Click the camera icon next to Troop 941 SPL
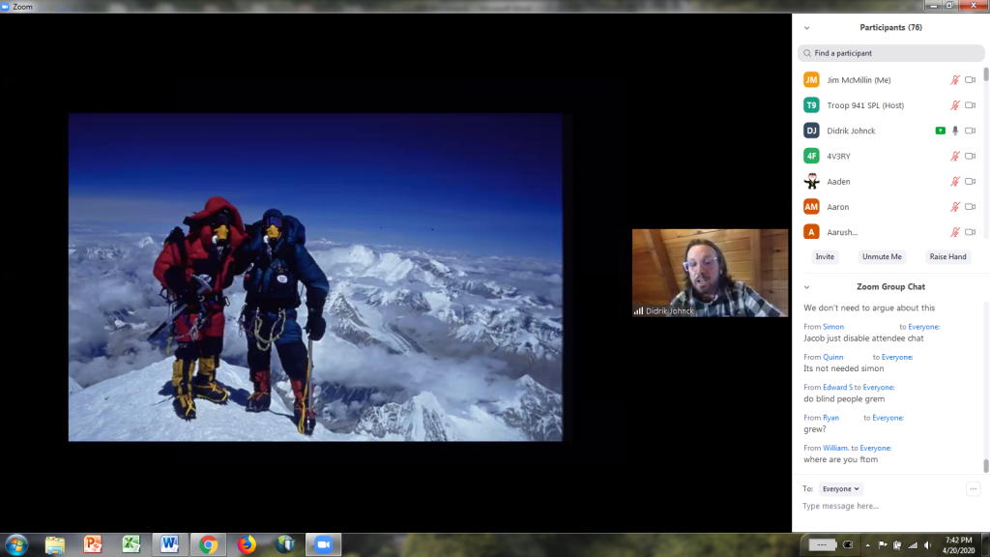The image size is (990, 557). click(970, 105)
